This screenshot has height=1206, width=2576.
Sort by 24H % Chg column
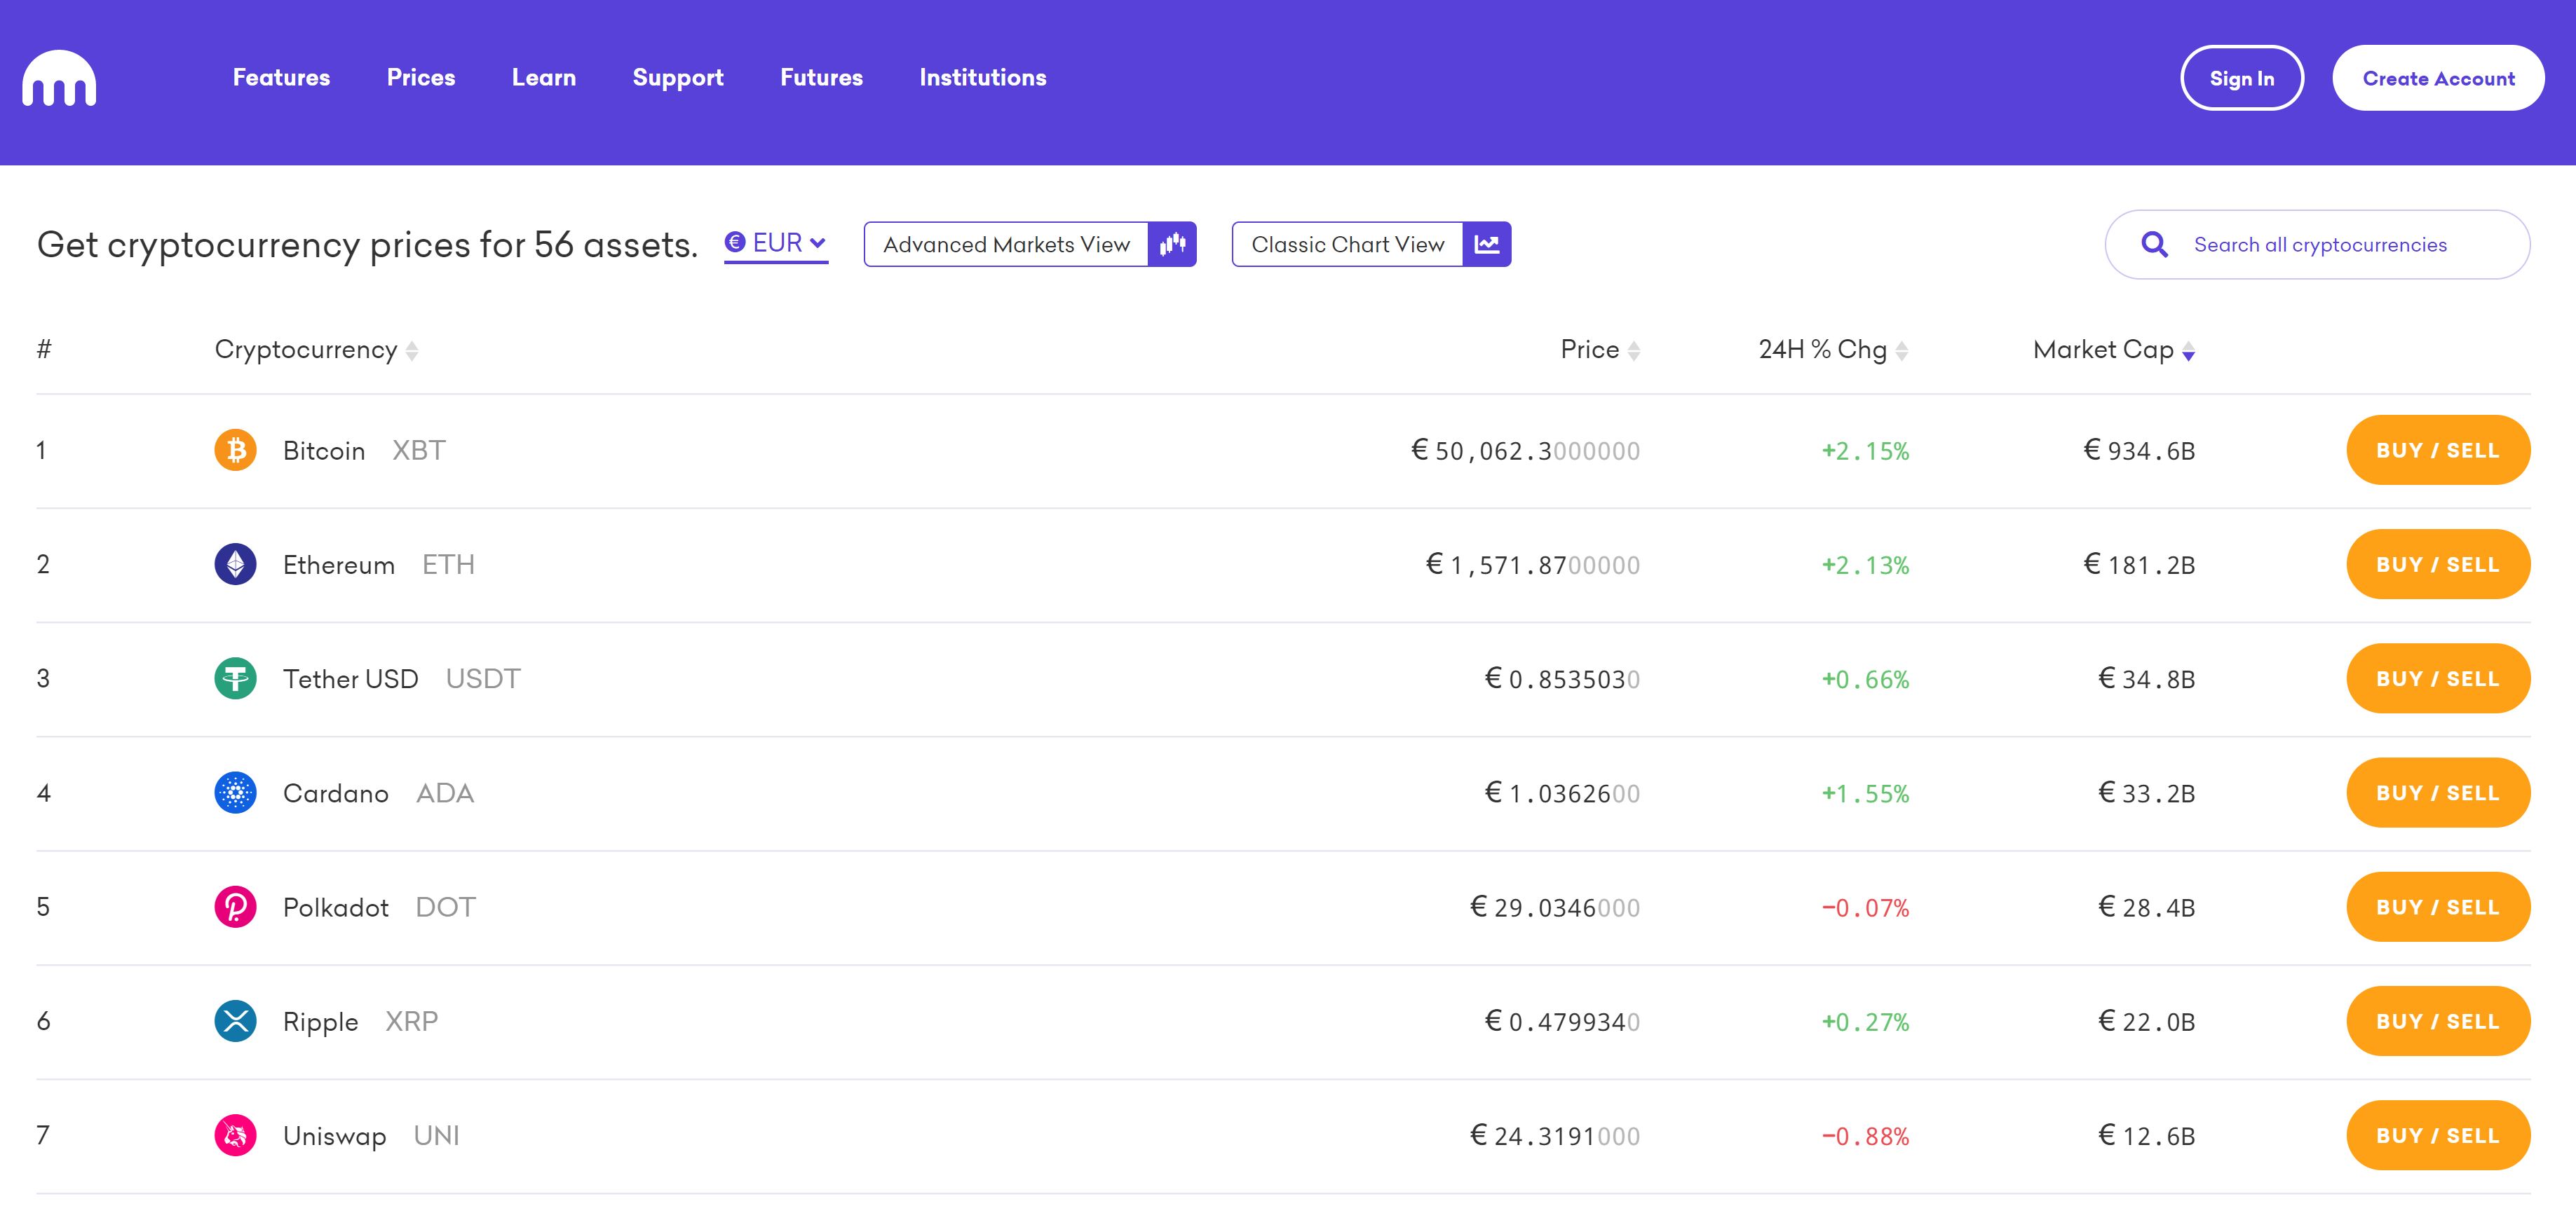(1832, 350)
